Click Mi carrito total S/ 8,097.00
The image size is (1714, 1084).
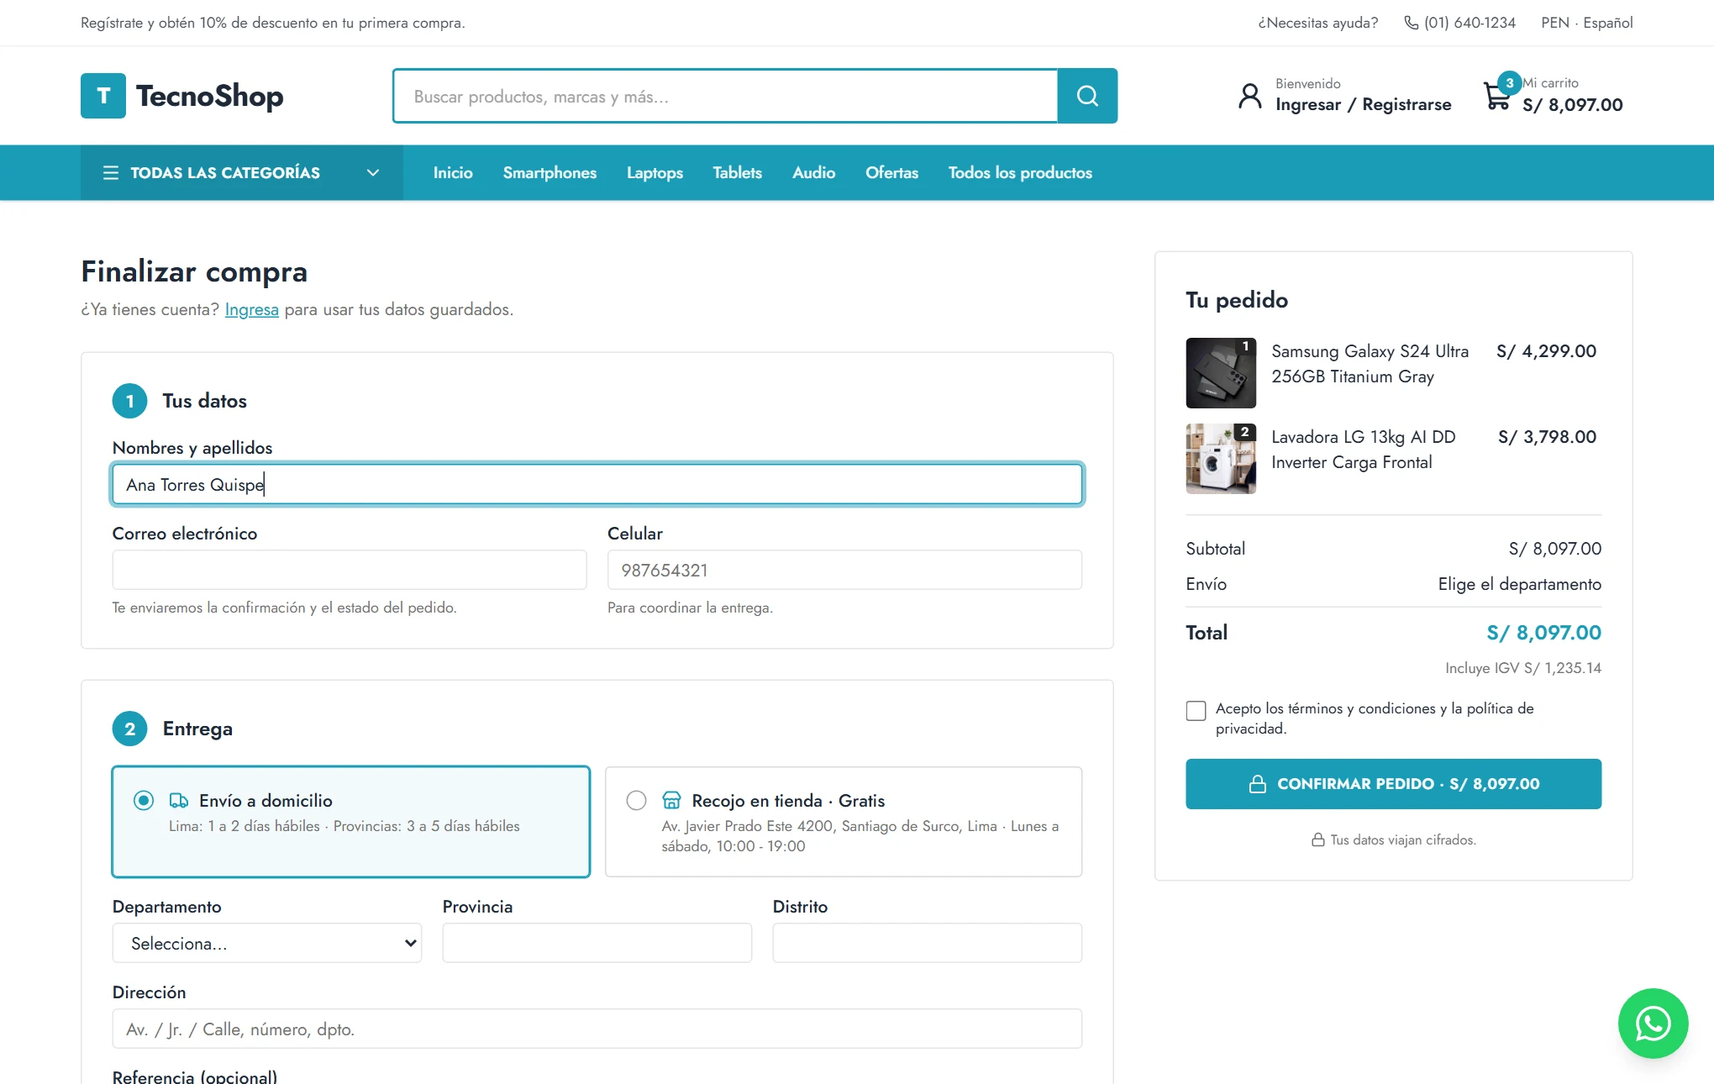1572,104
